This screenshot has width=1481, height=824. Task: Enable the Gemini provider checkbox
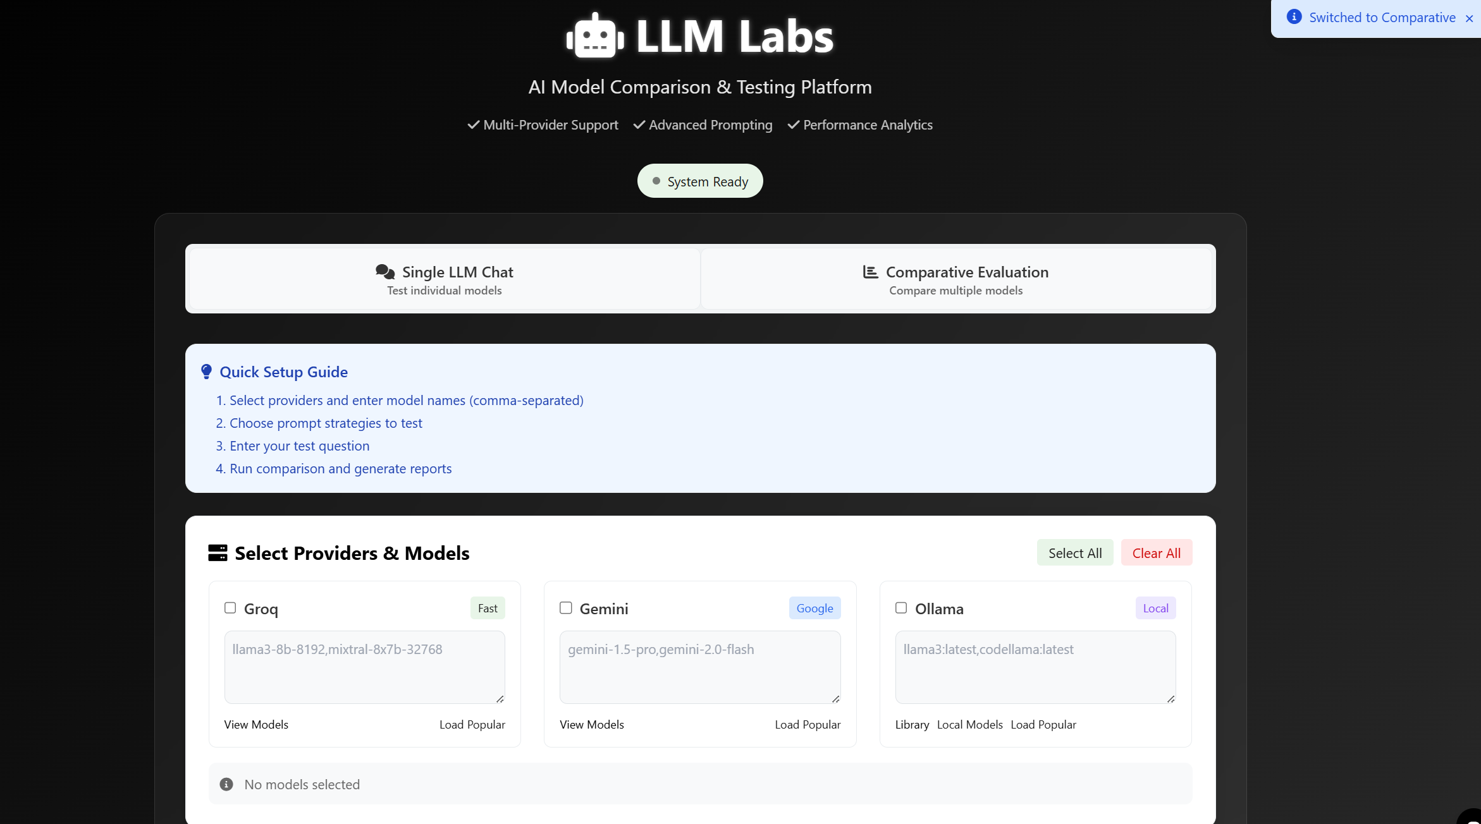point(566,608)
